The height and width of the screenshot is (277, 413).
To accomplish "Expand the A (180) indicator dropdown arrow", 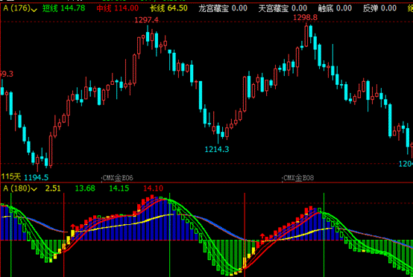I will 34,189.
